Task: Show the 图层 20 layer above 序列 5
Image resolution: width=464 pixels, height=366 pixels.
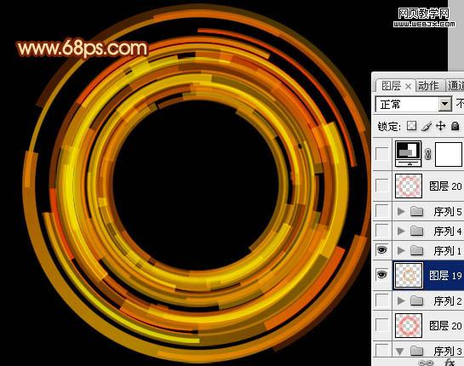Action: pos(382,186)
